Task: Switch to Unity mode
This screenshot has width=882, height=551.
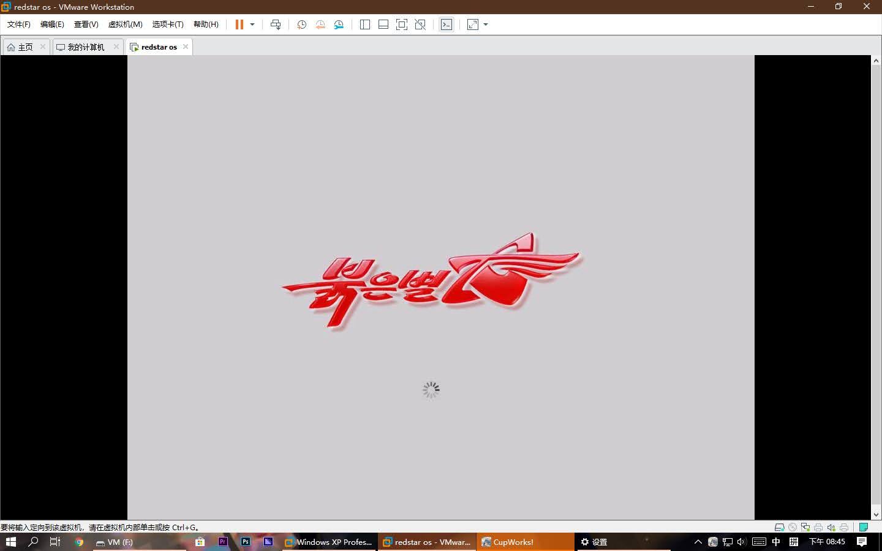Action: coord(420,24)
